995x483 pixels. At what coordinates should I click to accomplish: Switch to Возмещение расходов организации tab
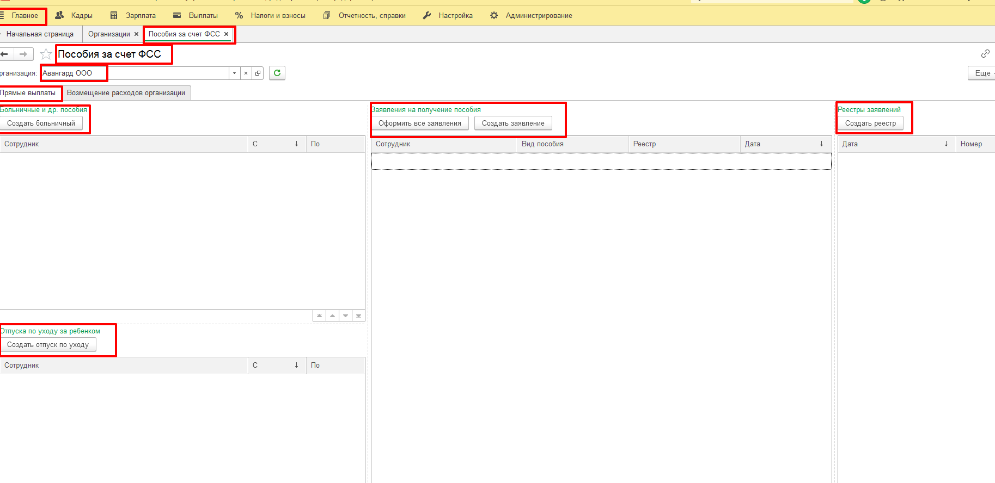coord(126,93)
